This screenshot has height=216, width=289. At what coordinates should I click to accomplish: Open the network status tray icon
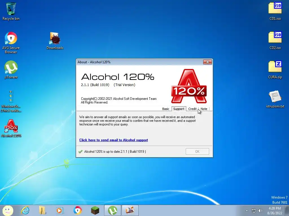[254, 211]
